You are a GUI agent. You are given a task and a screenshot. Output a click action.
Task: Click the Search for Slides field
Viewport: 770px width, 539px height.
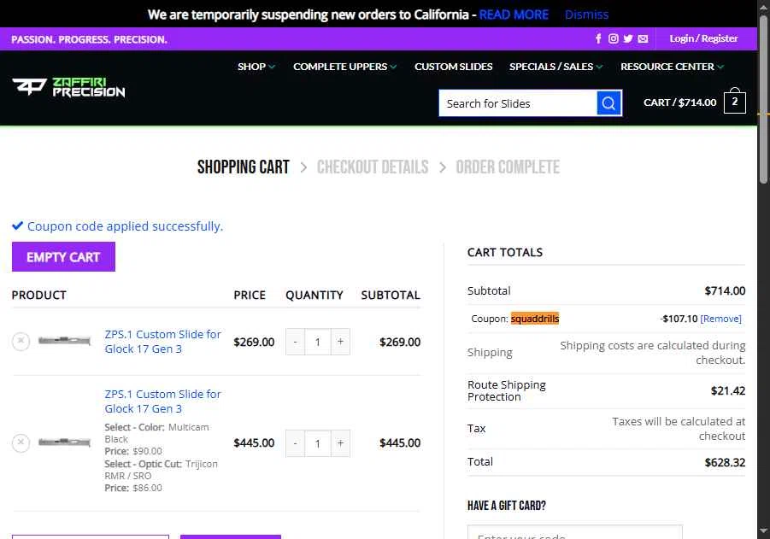tap(518, 103)
